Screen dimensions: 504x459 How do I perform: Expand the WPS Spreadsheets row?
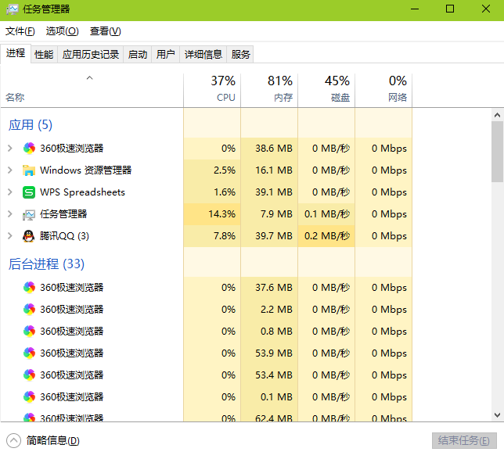tap(10, 192)
